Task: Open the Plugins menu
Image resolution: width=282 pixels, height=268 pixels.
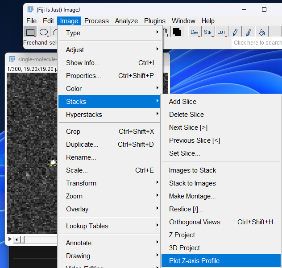Action: coord(155,21)
